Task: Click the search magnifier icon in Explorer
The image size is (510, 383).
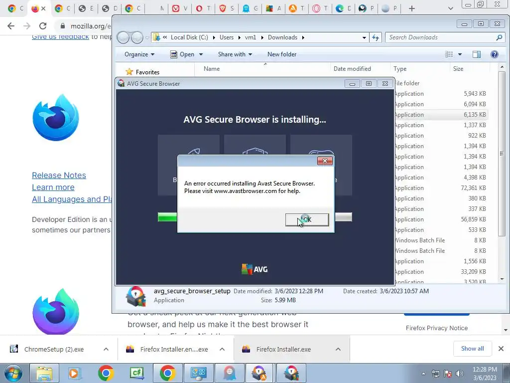Action: point(499,37)
